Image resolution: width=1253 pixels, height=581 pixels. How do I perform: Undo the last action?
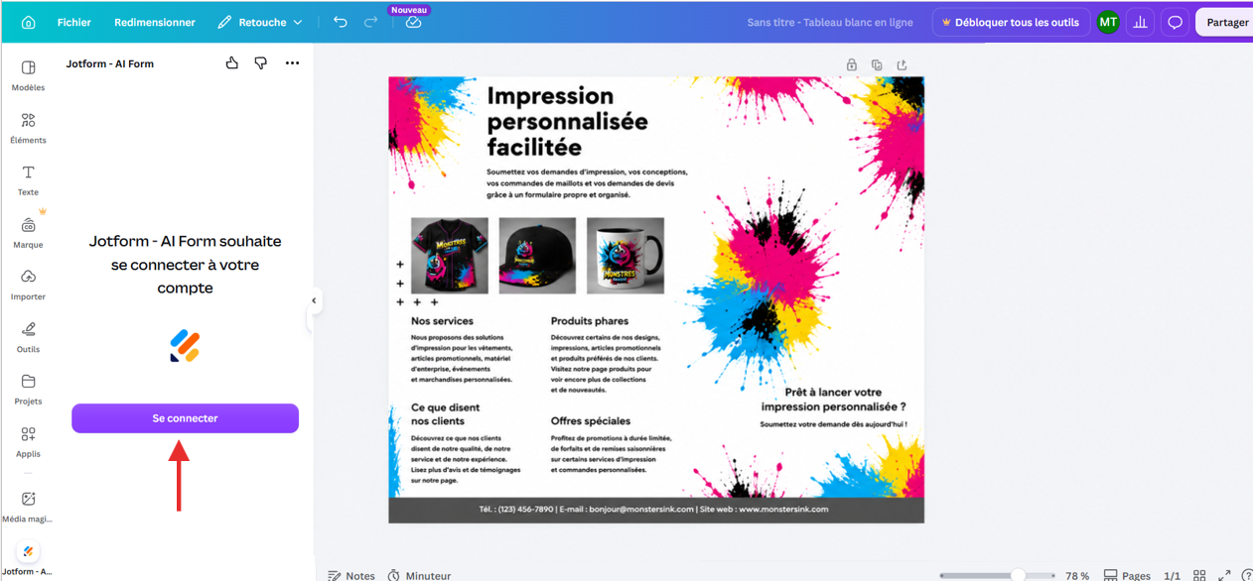[x=341, y=22]
